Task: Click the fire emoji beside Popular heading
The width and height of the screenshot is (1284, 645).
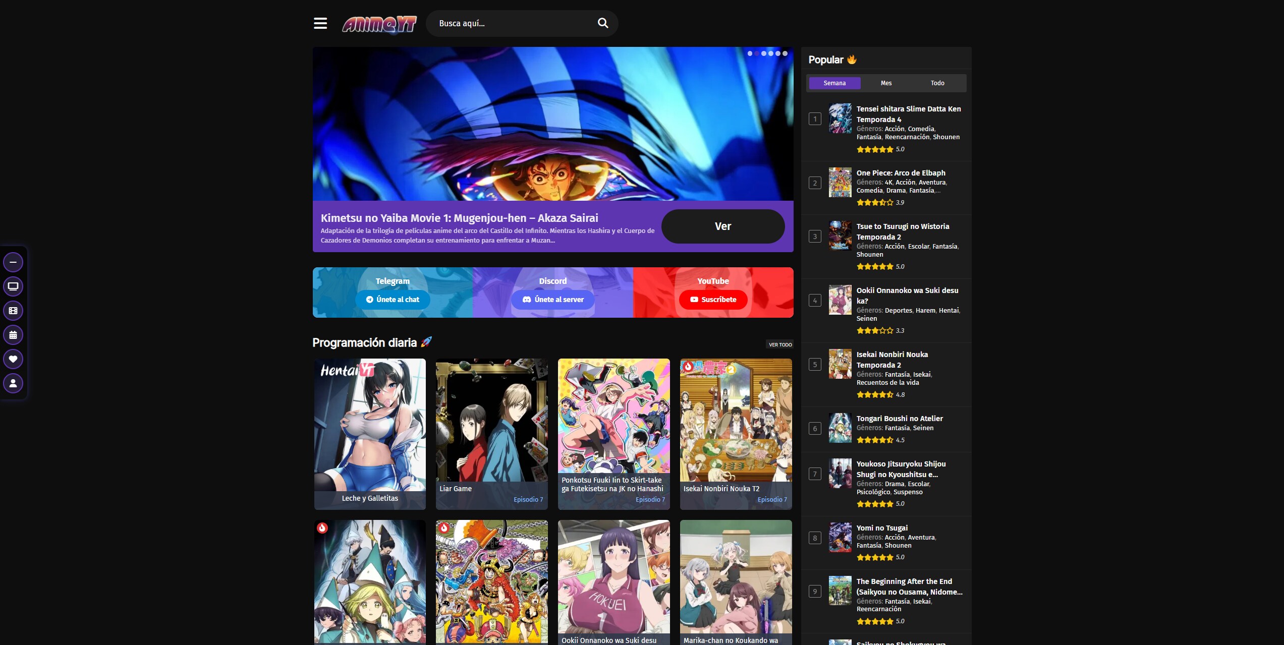Action: 852,60
